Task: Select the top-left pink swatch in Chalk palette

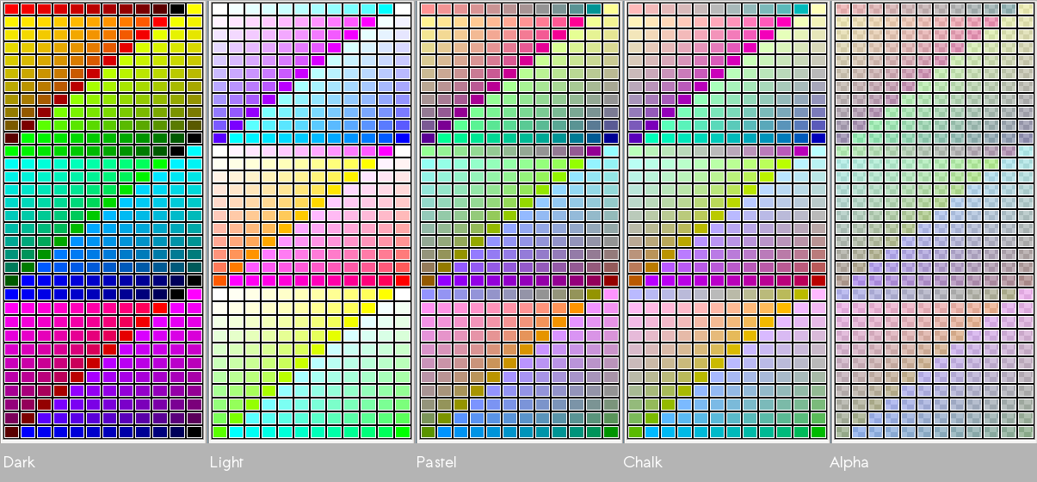Action: click(635, 9)
